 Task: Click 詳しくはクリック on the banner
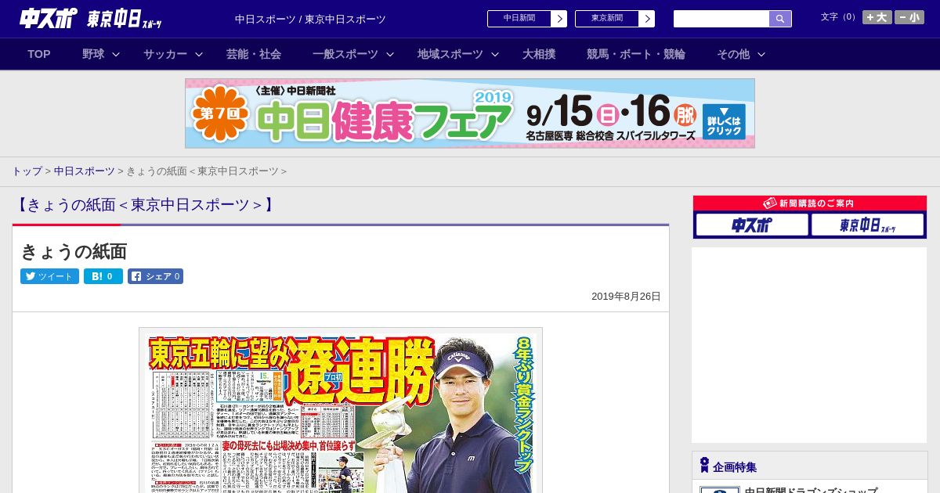point(724,121)
